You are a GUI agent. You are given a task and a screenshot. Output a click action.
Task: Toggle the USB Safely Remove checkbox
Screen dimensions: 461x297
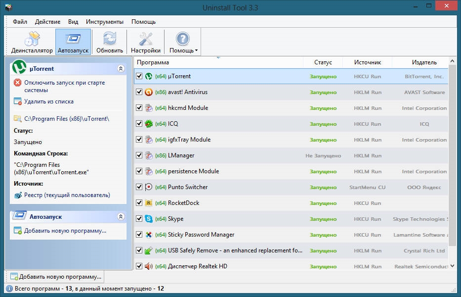[x=139, y=250]
